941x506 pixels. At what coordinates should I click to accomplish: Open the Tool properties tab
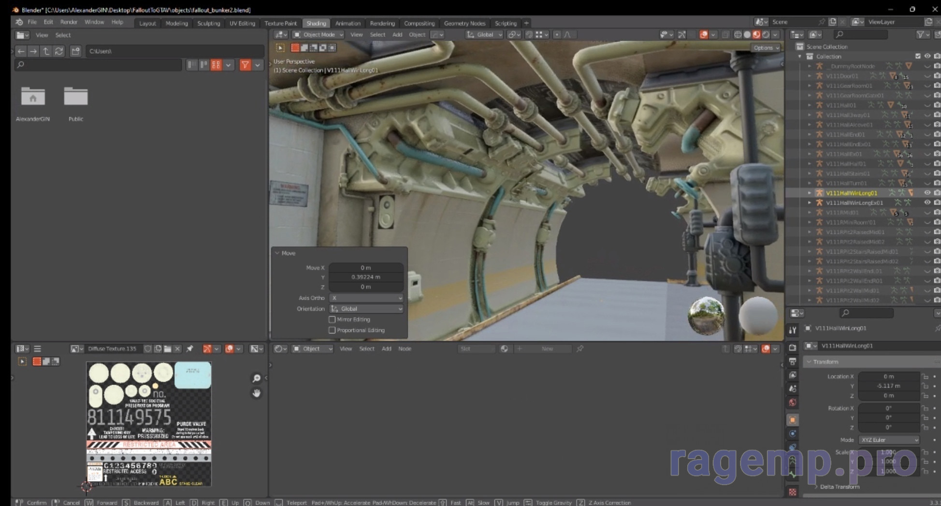[x=793, y=330]
